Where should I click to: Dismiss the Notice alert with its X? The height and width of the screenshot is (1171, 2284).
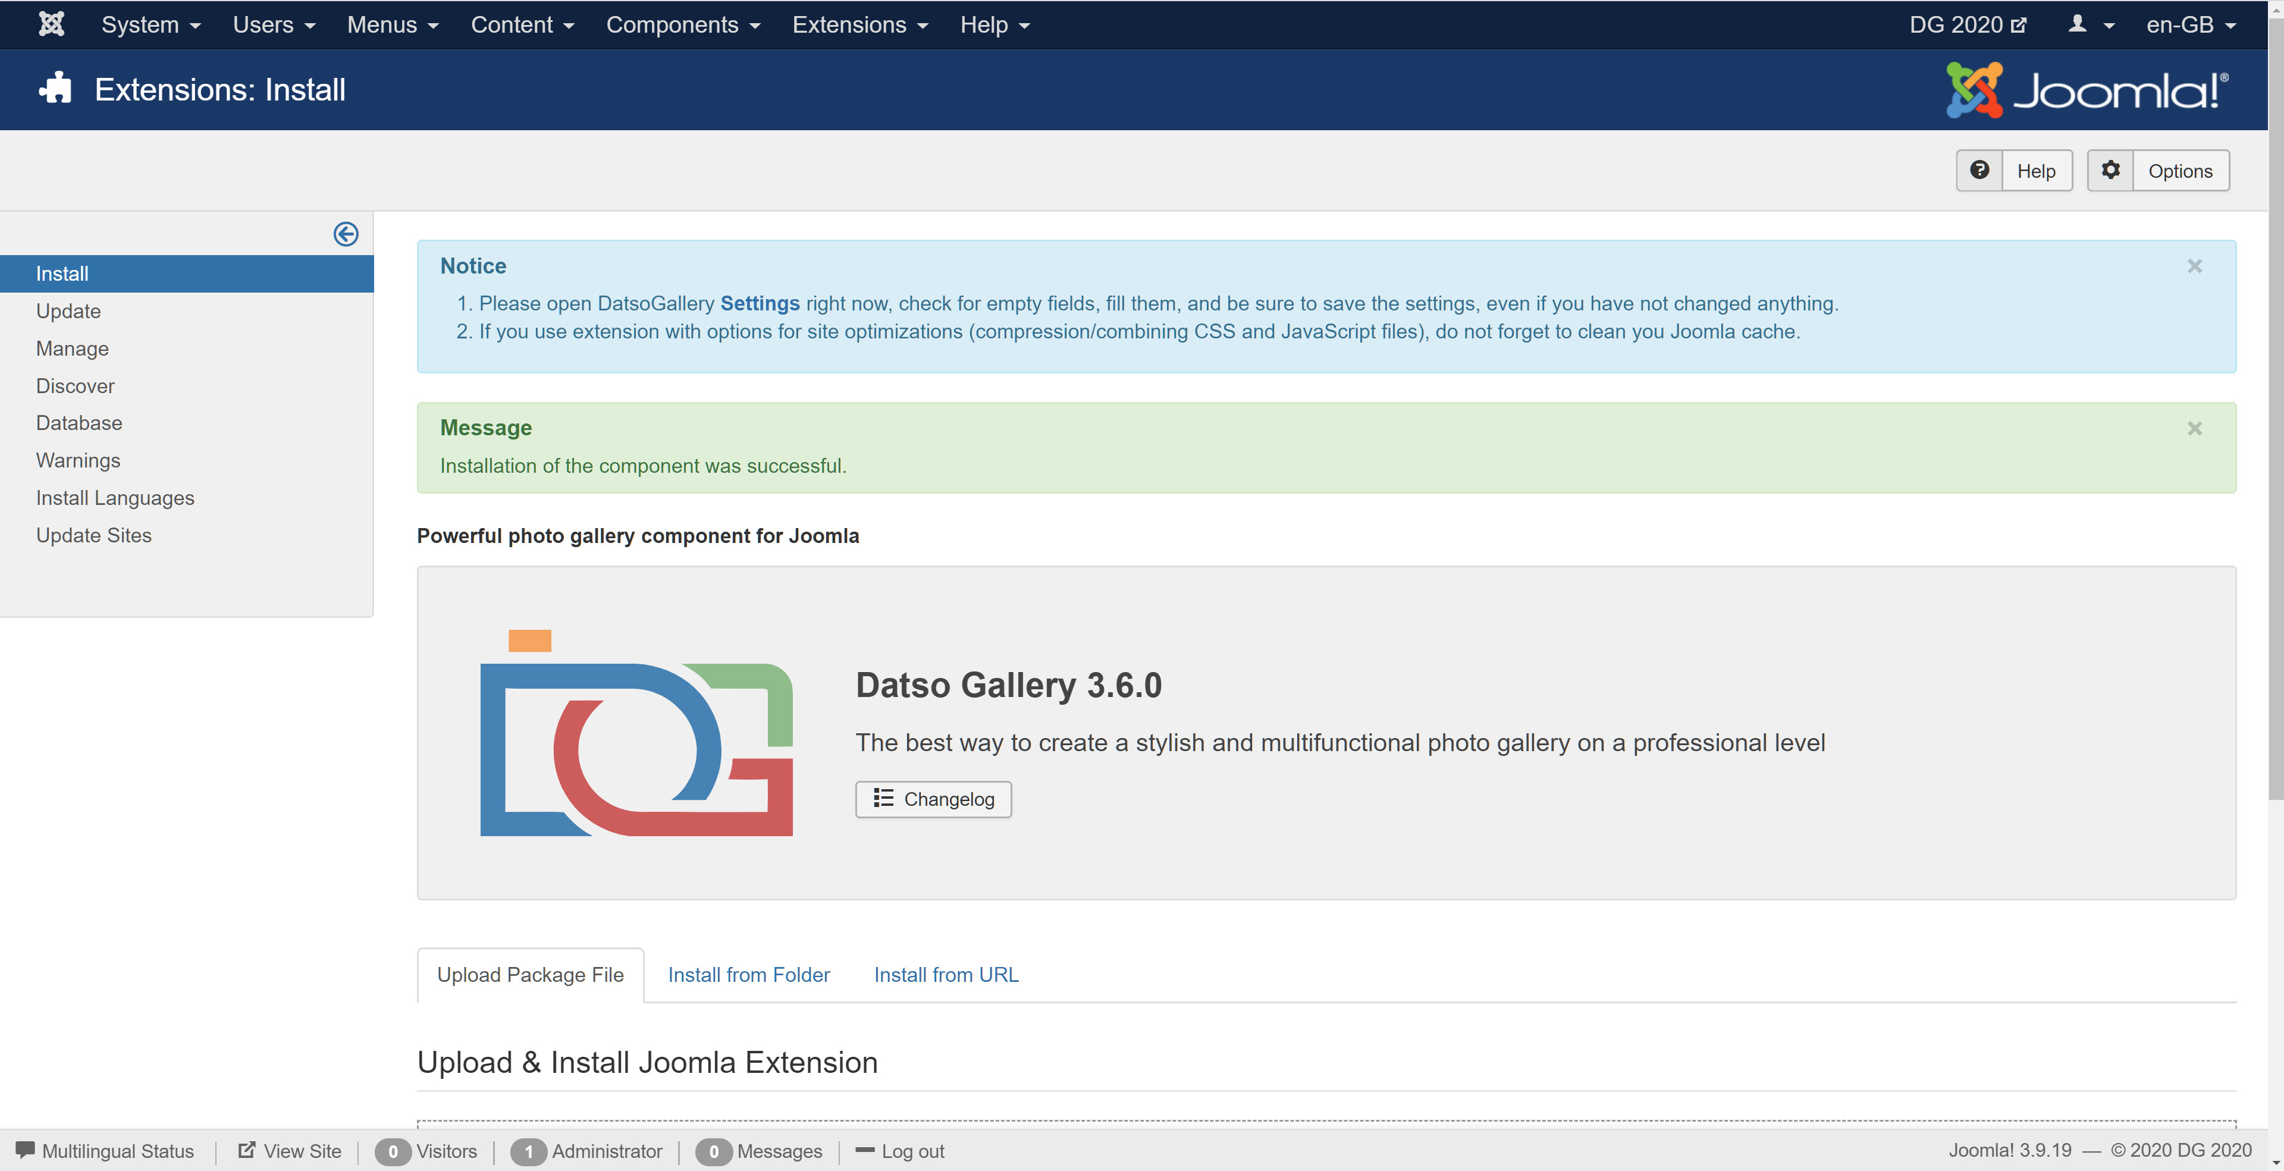pyautogui.click(x=2194, y=266)
